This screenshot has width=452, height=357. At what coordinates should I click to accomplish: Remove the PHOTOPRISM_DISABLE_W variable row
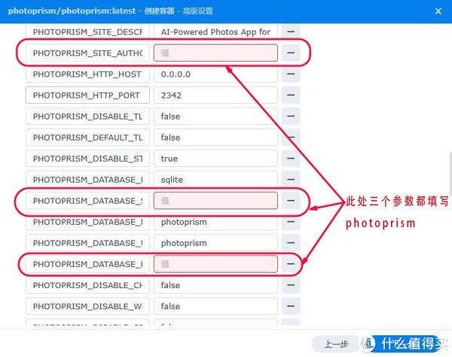coord(291,306)
